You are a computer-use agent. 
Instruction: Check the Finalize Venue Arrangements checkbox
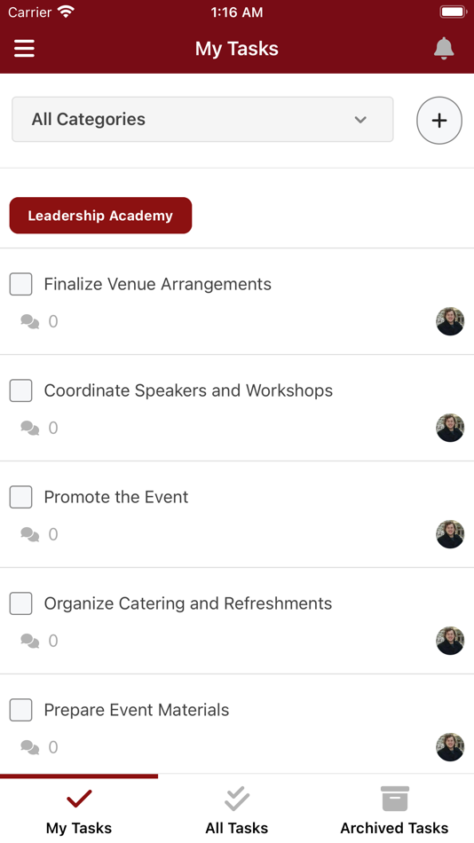coord(21,284)
